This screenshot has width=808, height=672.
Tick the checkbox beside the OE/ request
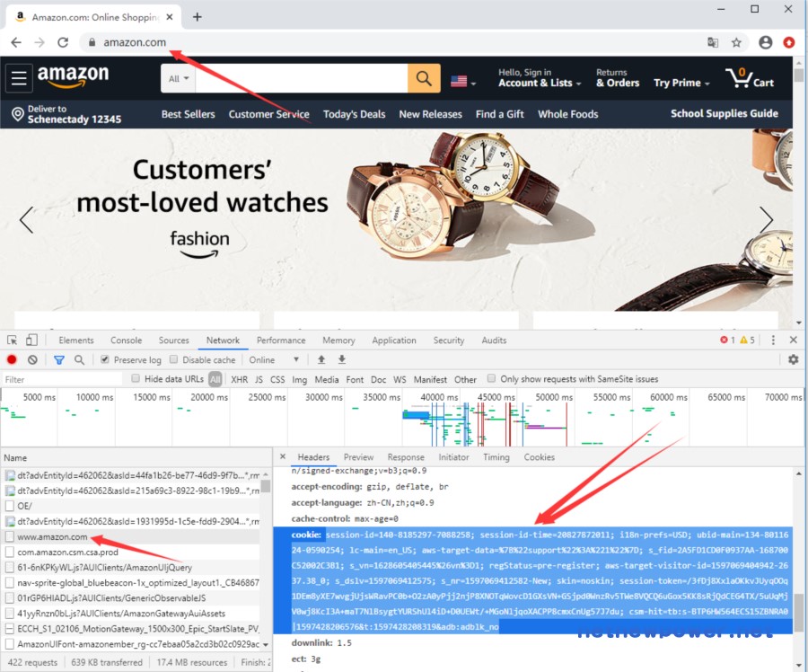coord(9,506)
